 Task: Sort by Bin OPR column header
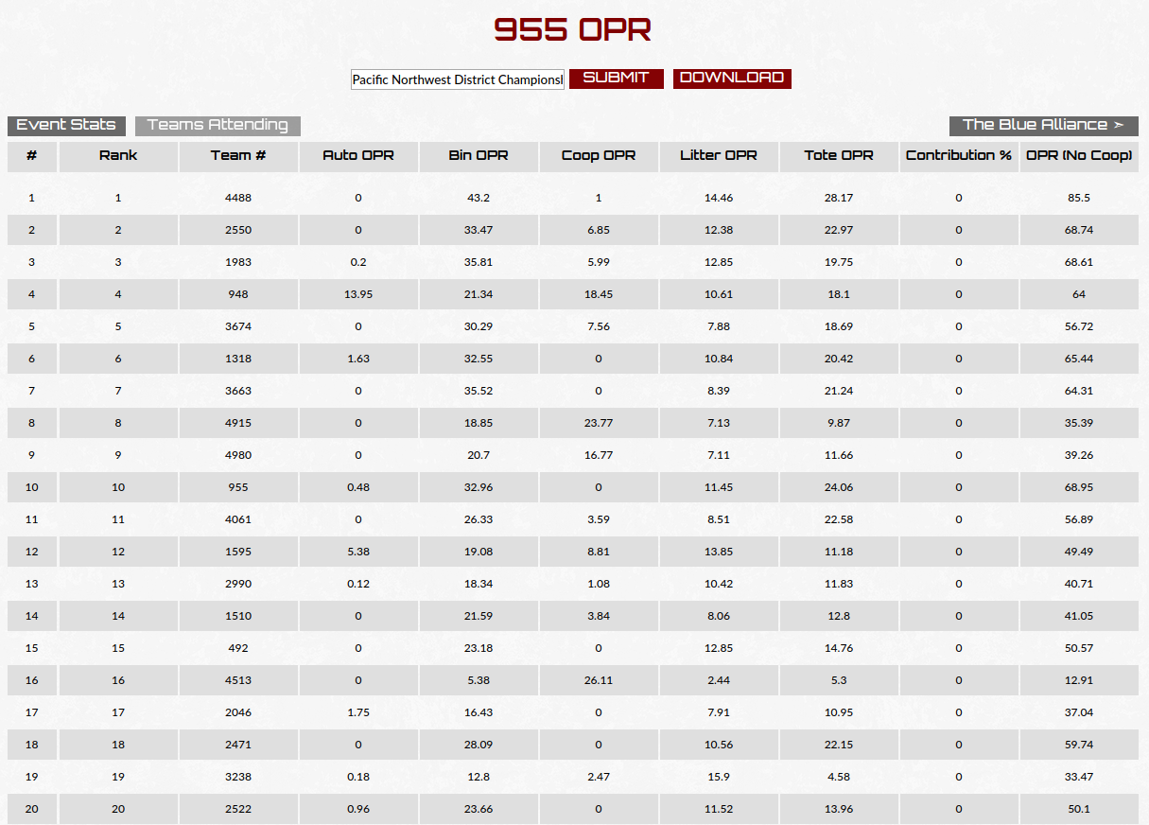click(479, 156)
